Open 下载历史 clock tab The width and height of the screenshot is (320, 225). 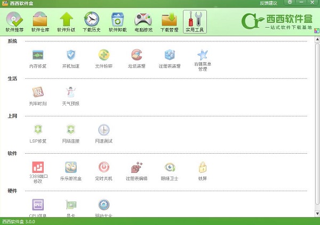[x=92, y=22]
